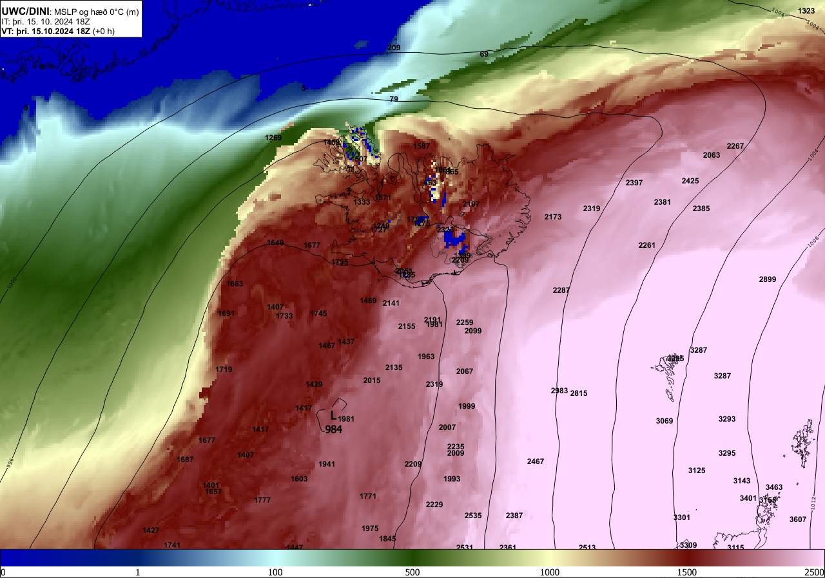Click the map value 1587
Image resolution: width=825 pixels, height=578 pixels.
(x=422, y=146)
